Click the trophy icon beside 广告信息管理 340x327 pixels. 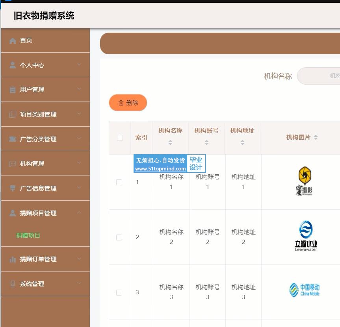(13, 188)
